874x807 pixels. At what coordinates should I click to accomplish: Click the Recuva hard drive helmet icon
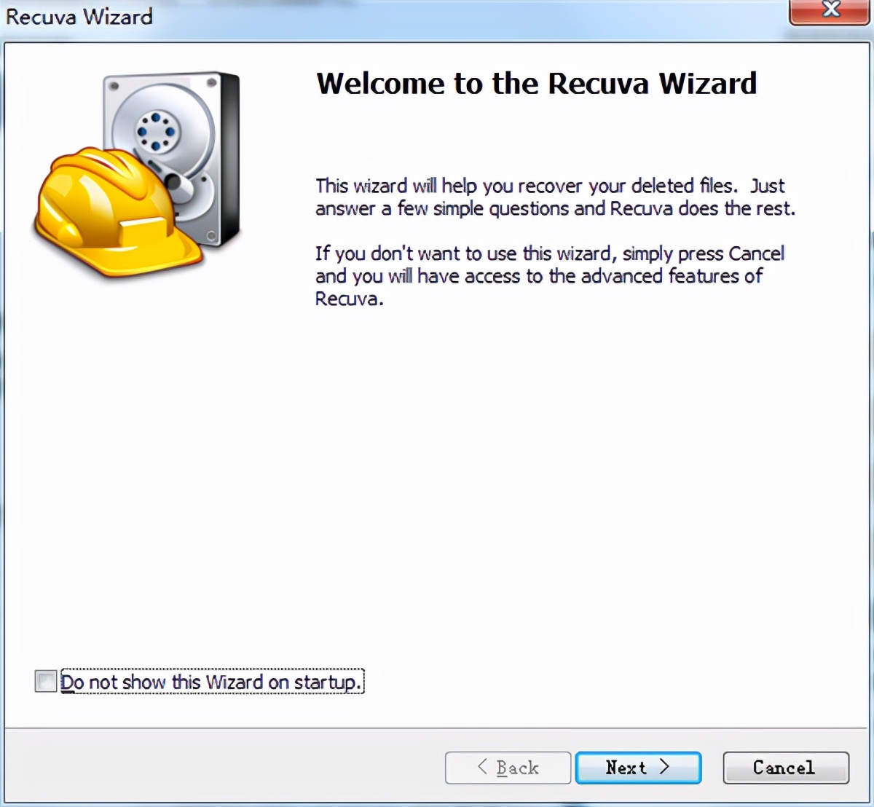click(x=138, y=173)
